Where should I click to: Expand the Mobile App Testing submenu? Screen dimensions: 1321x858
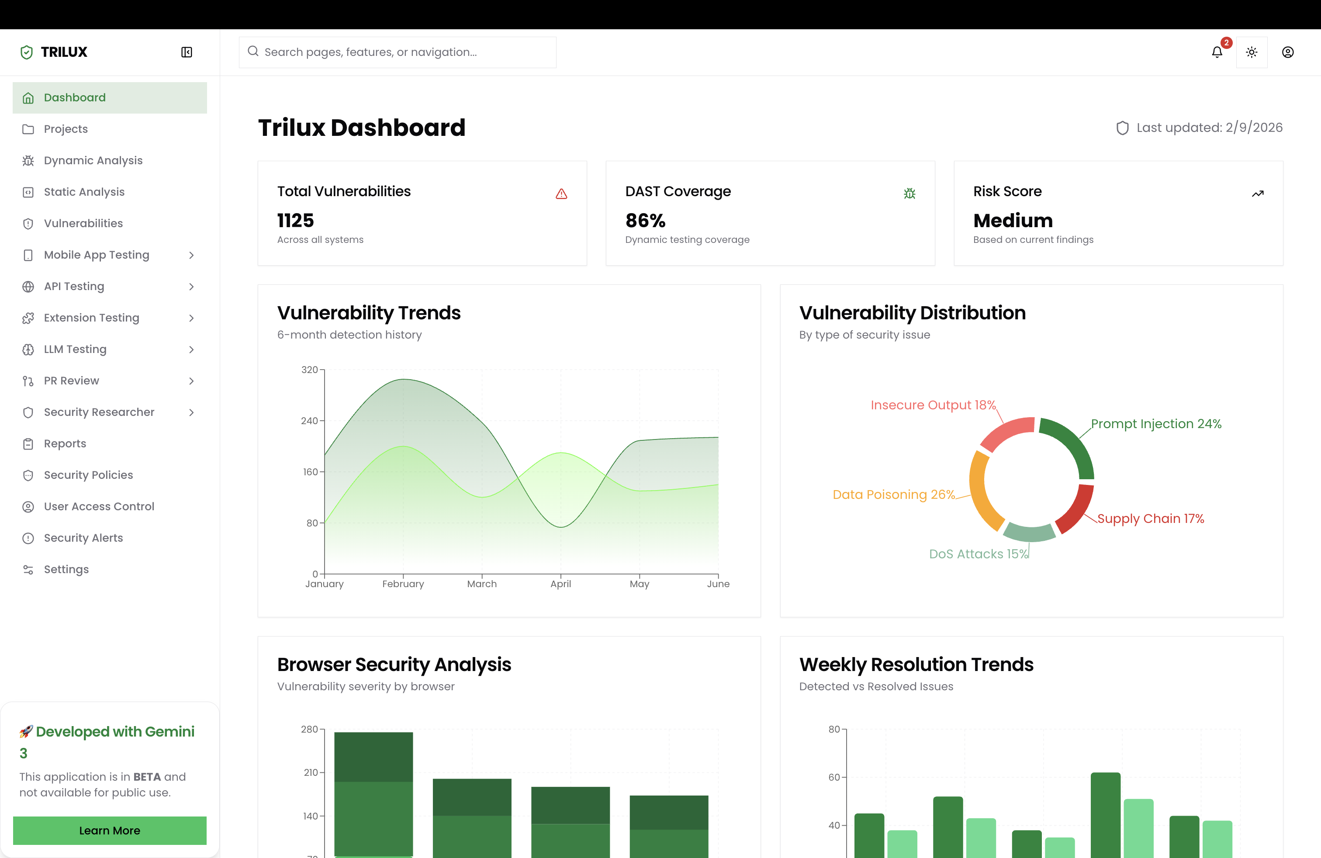(x=191, y=255)
